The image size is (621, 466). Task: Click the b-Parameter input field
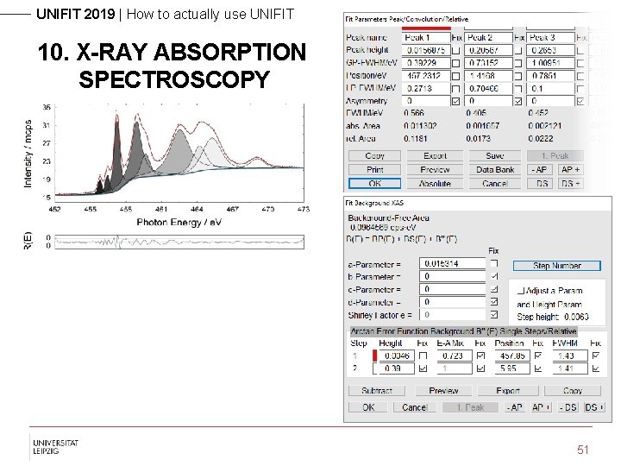452,276
